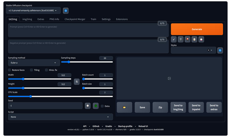Screen dimensions: 231x137
Task: Open the Github footer link
Action: point(96,126)
